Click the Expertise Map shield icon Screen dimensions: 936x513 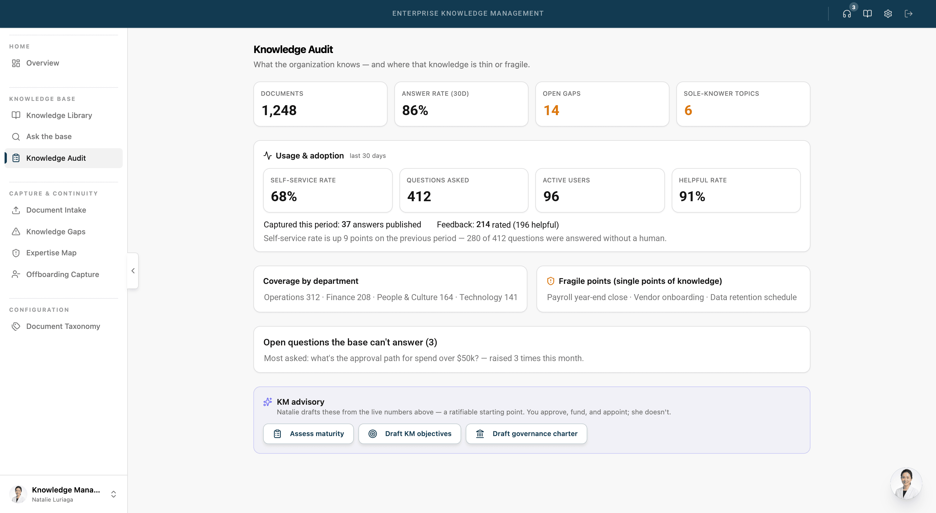(16, 253)
